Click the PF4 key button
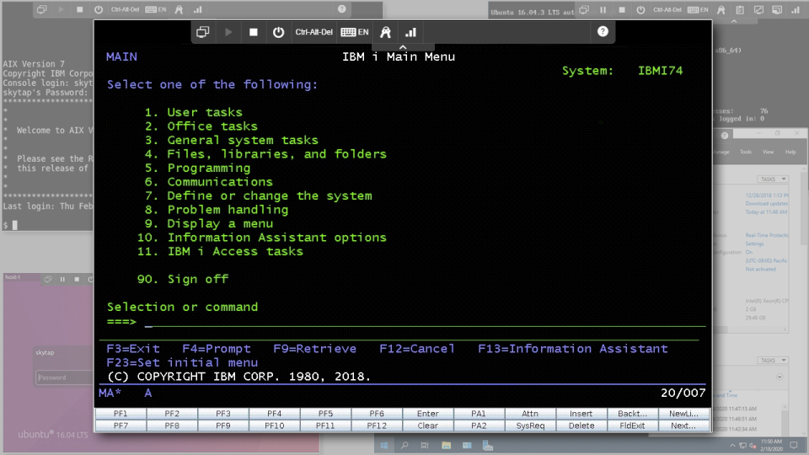Screen dimensions: 809x455 (x=275, y=413)
